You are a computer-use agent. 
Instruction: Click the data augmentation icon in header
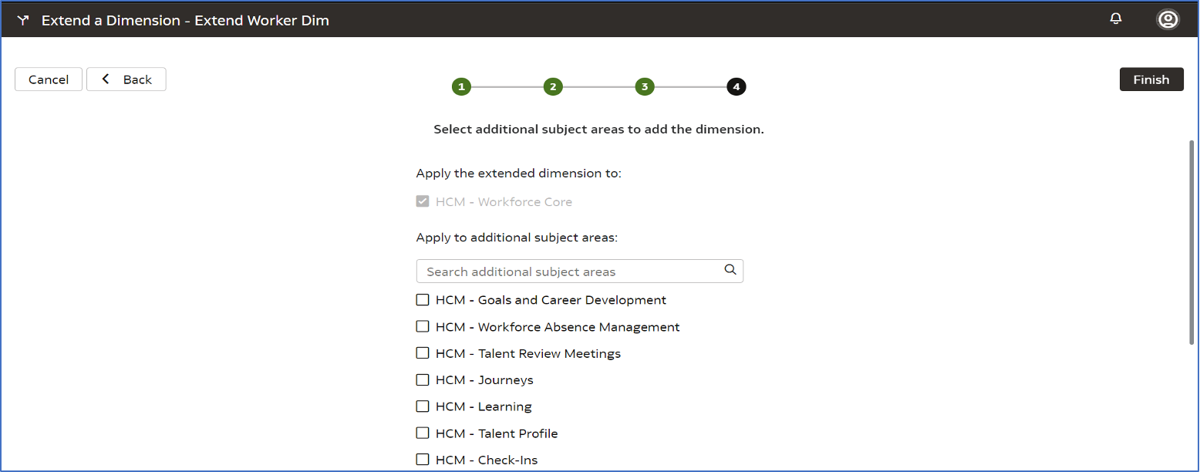pos(22,21)
